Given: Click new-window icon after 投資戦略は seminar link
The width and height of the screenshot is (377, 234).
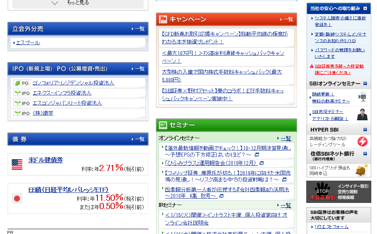Looking at the screenshot, I should coord(284,180).
